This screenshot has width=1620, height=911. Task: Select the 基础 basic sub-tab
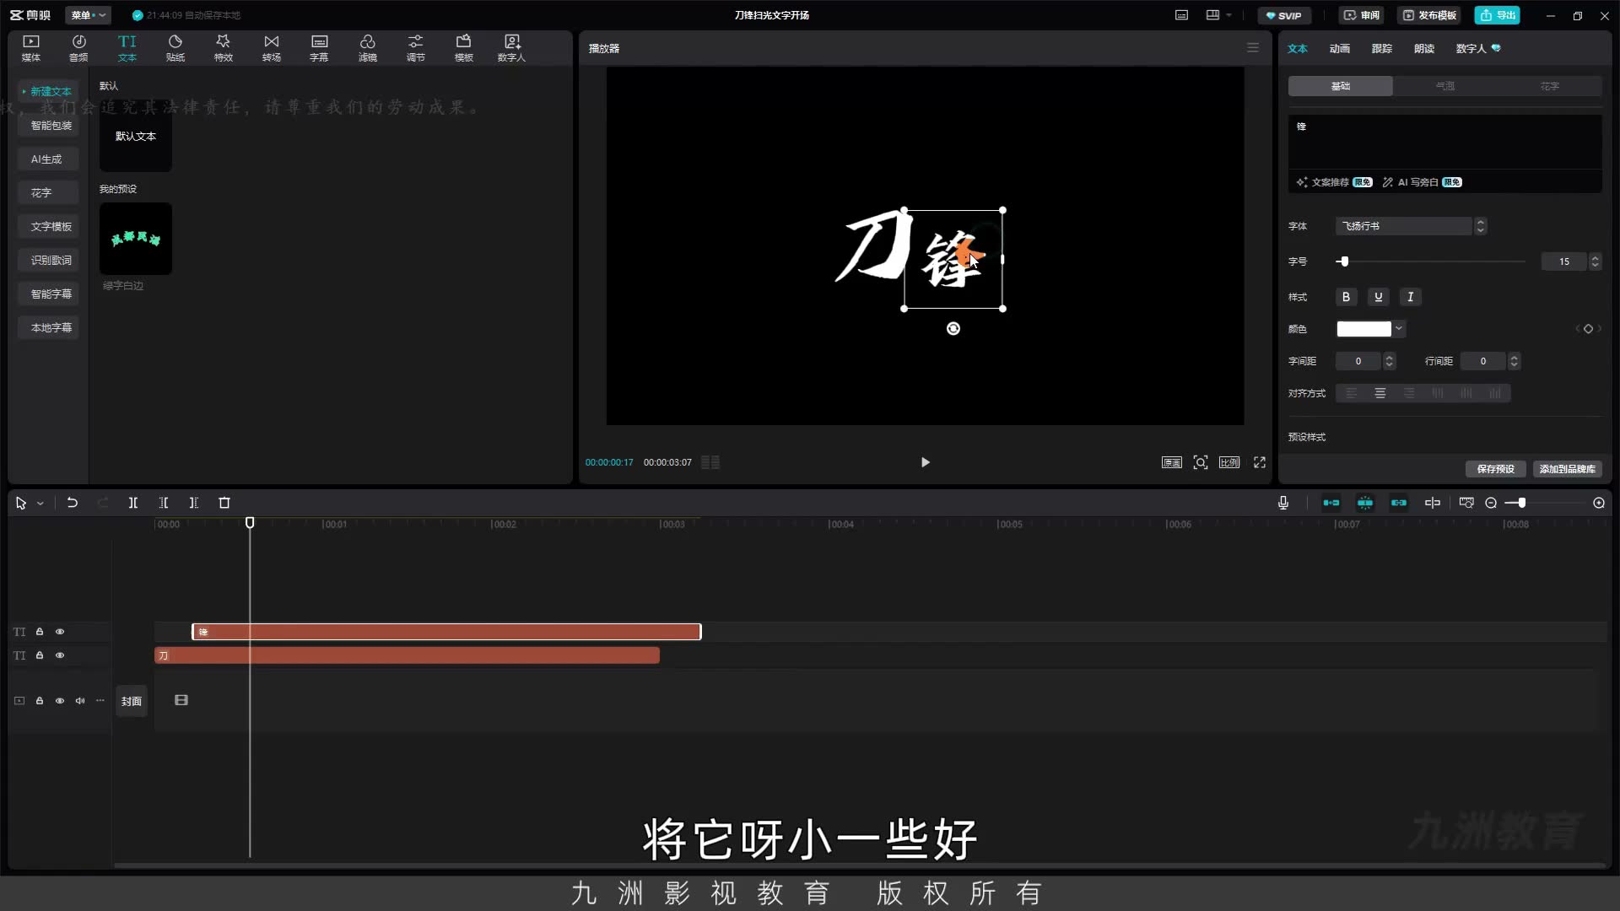point(1341,86)
